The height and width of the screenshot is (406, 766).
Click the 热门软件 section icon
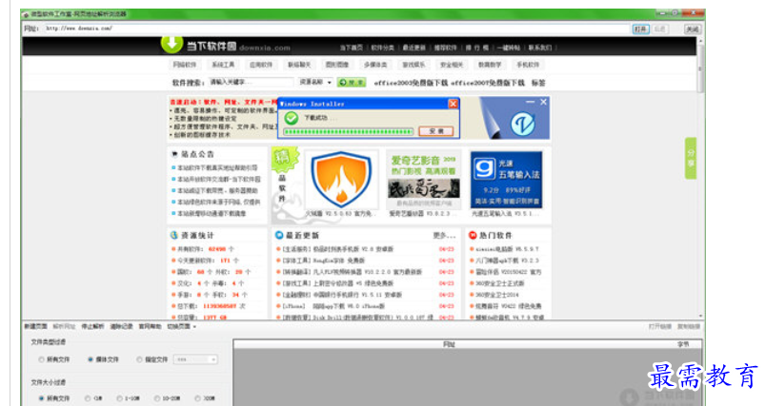pyautogui.click(x=473, y=235)
